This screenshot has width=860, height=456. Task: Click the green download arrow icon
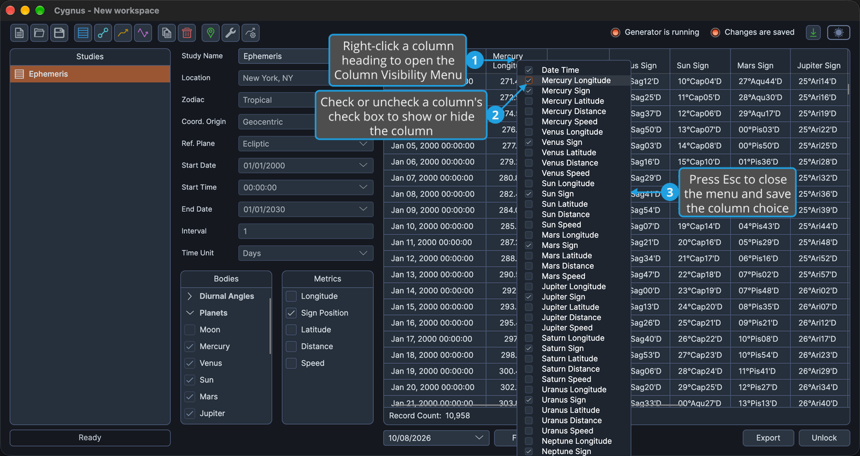pos(813,32)
